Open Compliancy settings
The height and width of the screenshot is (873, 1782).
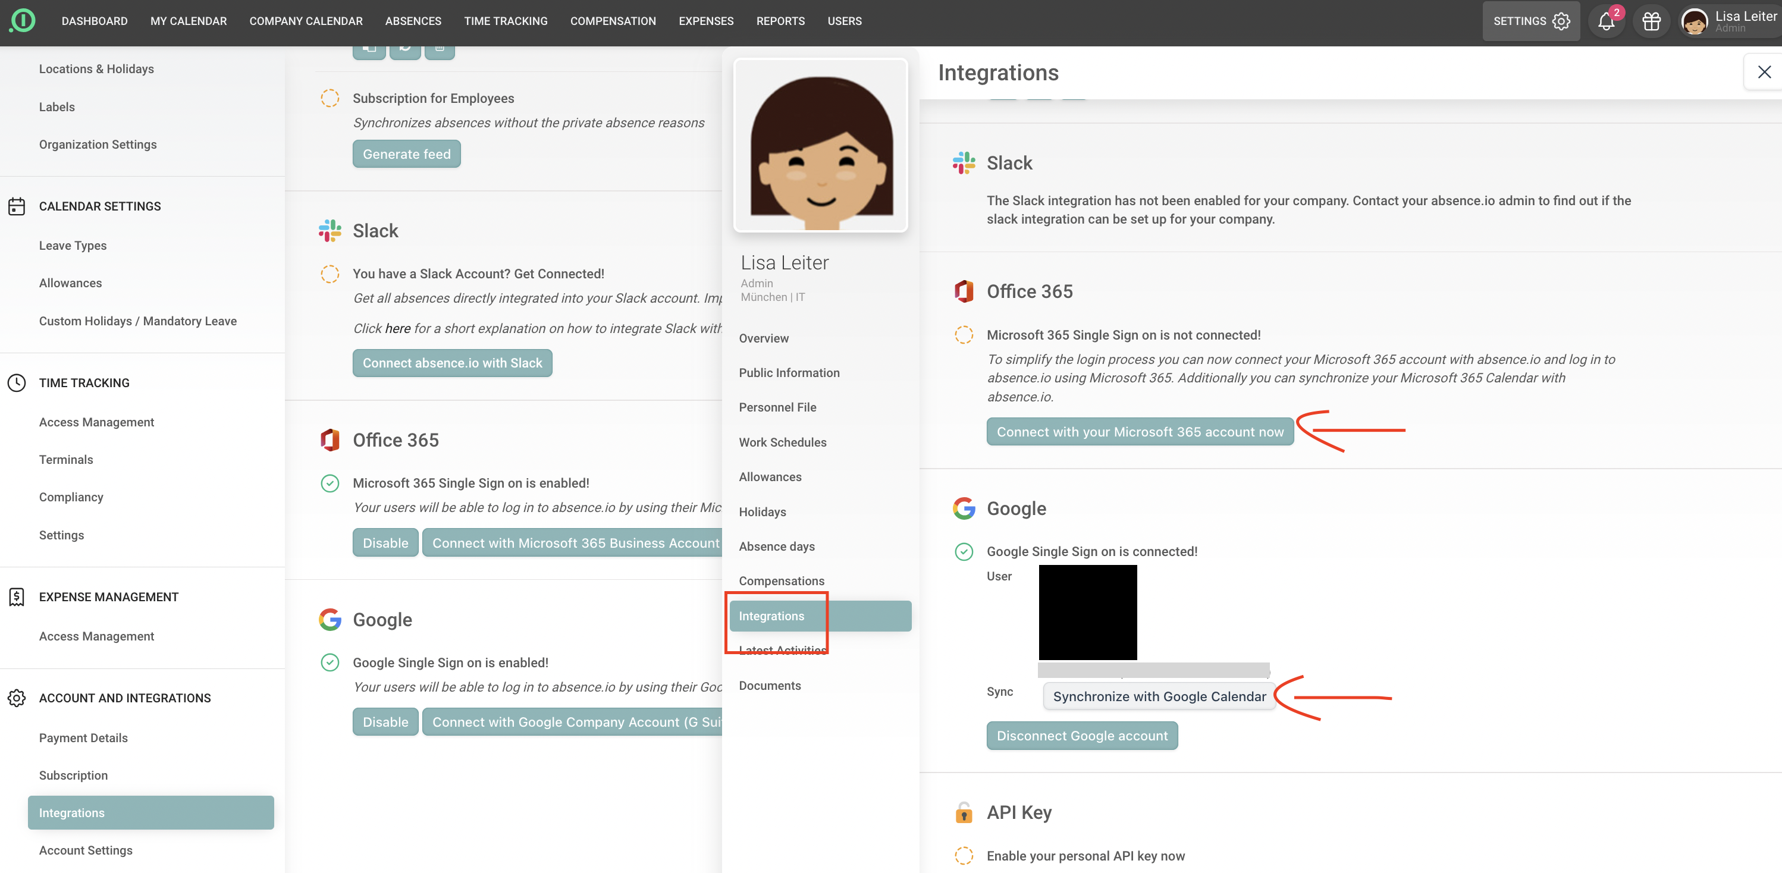point(71,497)
